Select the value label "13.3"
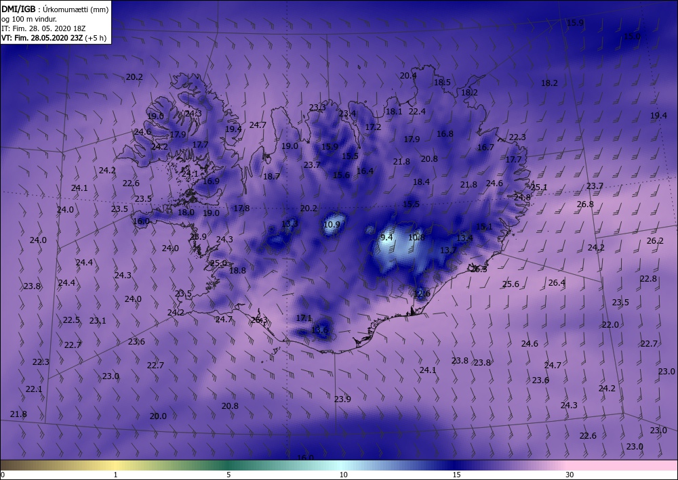Screen dimensions: 678x480 pos(290,223)
